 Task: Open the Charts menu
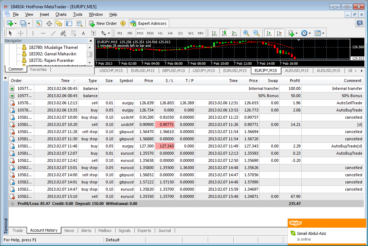61,14
